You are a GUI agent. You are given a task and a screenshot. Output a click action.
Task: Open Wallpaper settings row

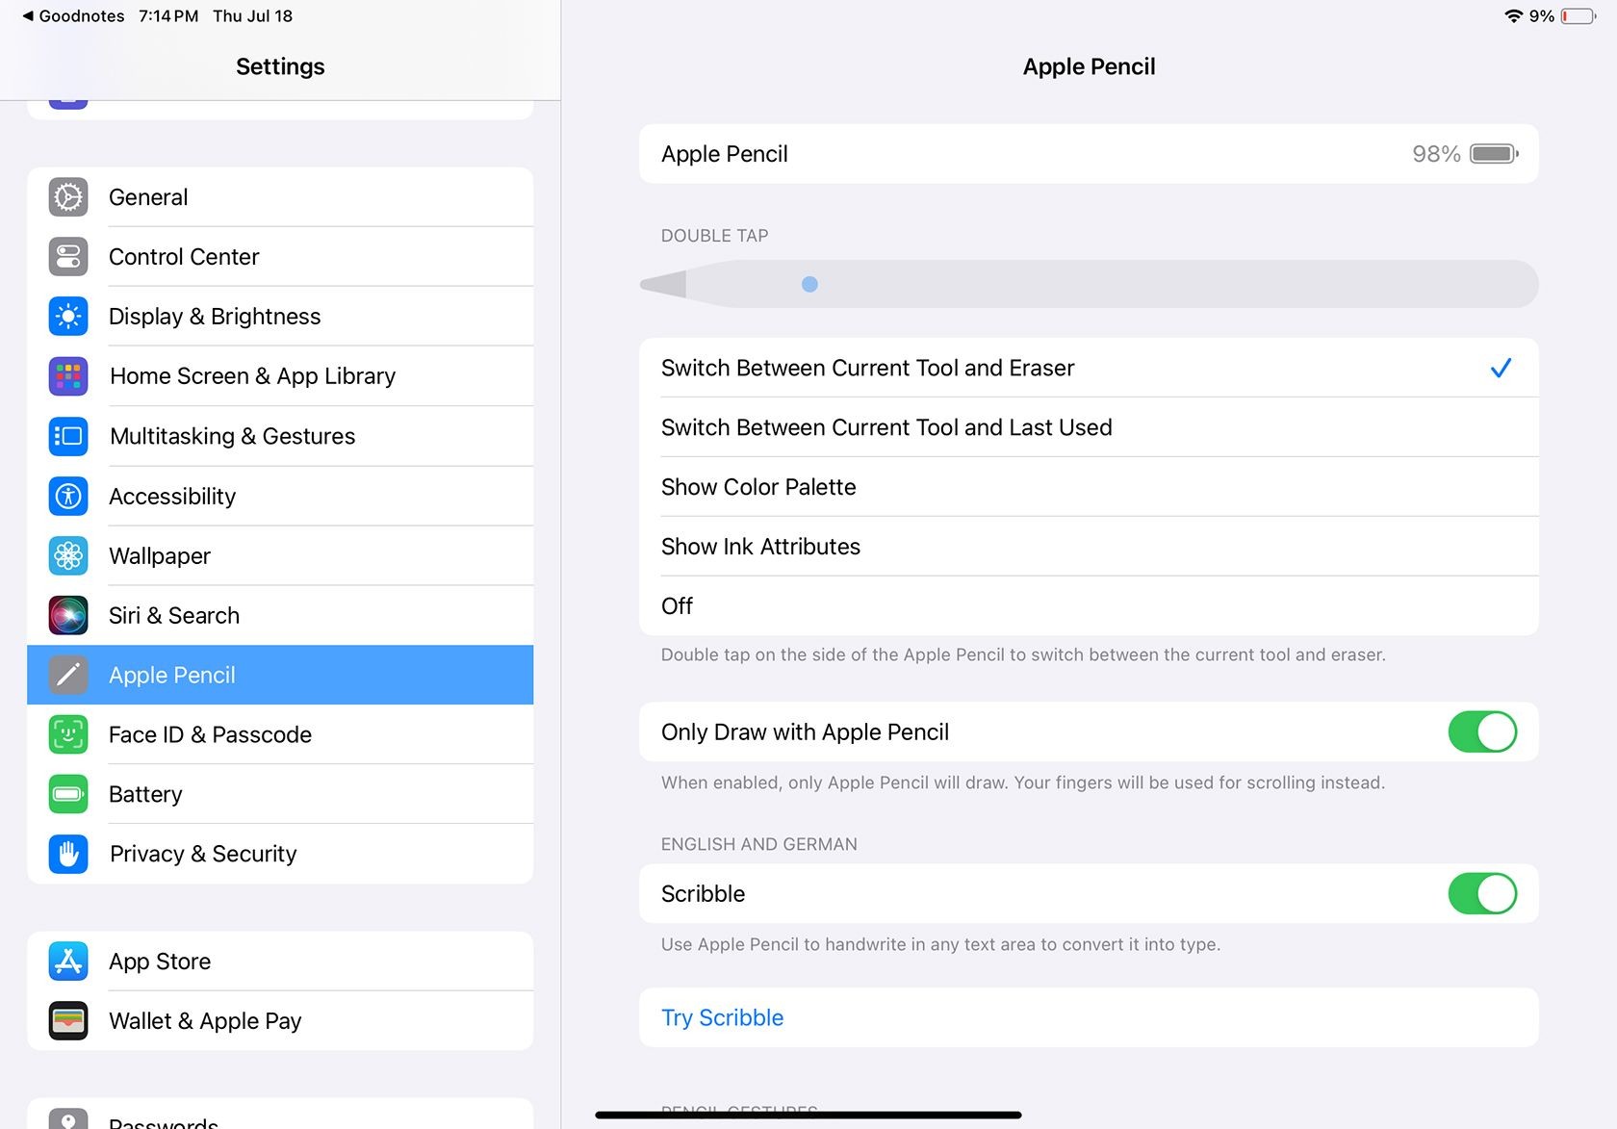(x=280, y=556)
